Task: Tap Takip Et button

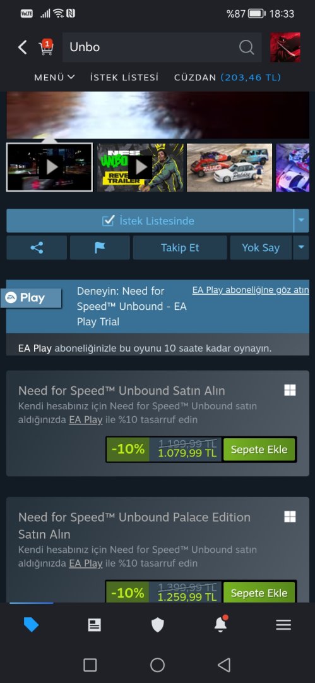Action: [180, 248]
